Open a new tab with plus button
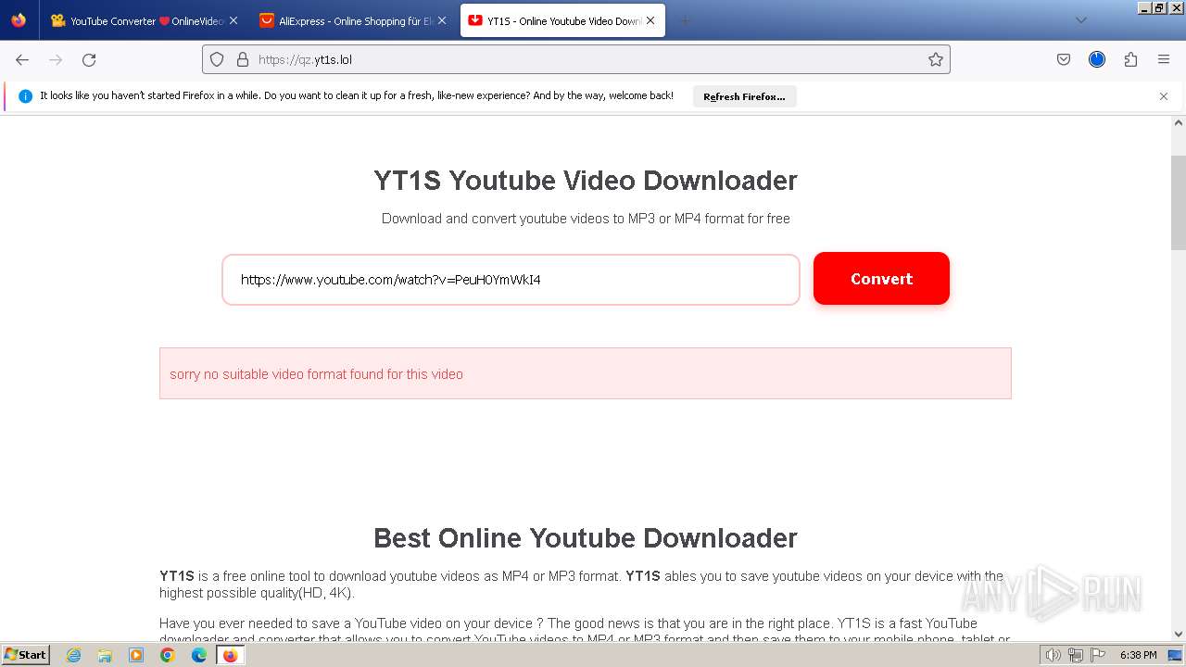This screenshot has width=1186, height=667. point(686,20)
